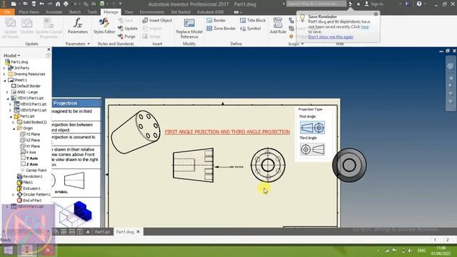Image resolution: width=457 pixels, height=257 pixels.
Task: Click Sign In button
Action: click(374, 4)
